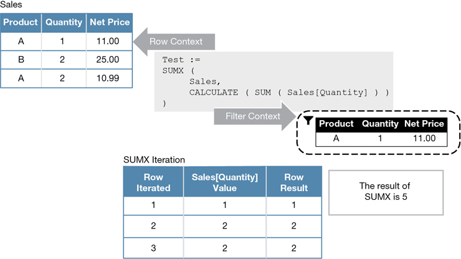Click the Row Context arrow label
This screenshot has width=461, height=259.
[176, 42]
